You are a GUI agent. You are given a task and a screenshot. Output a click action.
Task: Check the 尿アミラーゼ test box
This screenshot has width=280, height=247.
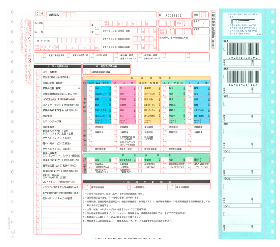pyautogui.click(x=38, y=105)
